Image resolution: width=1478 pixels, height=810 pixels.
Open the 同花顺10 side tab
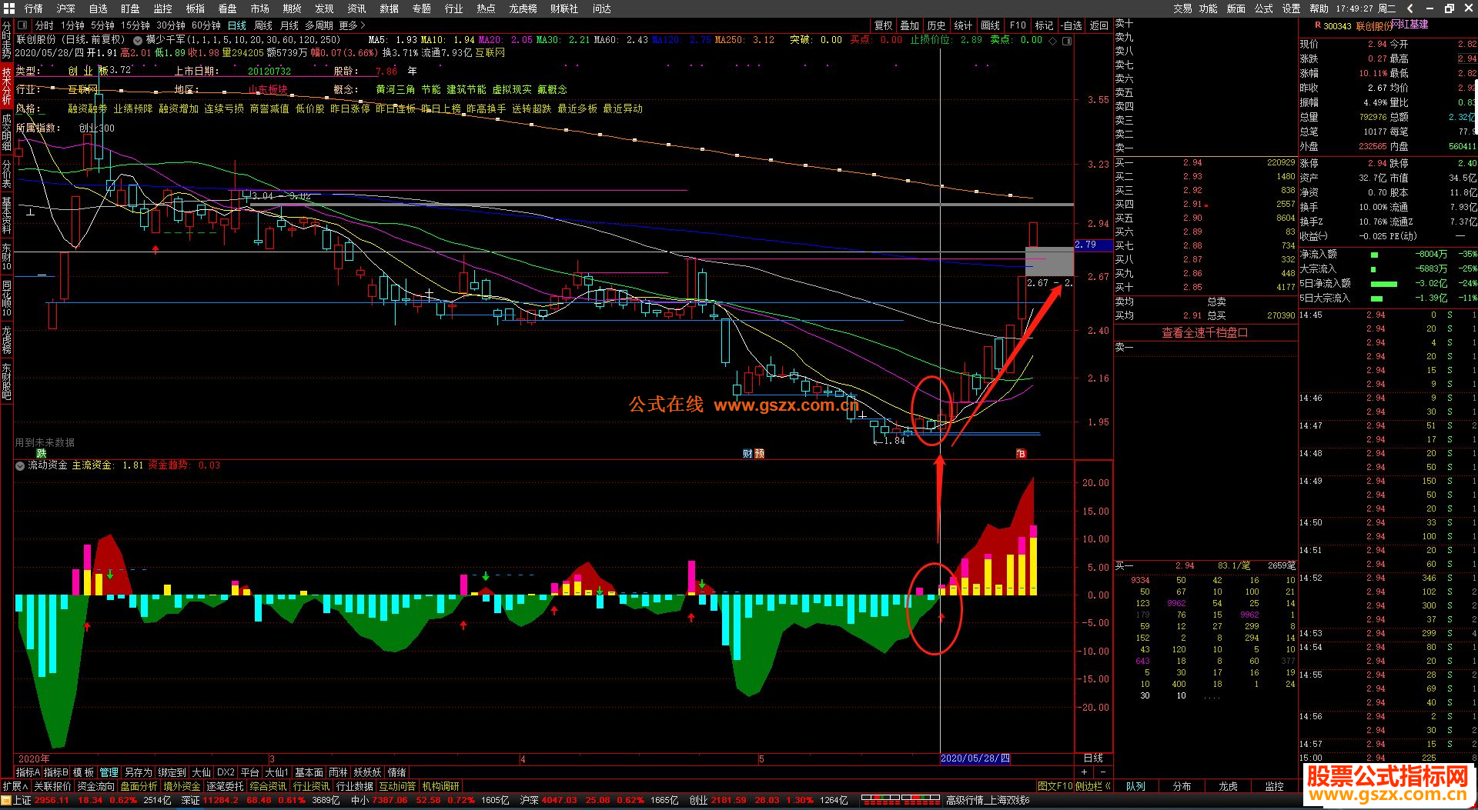point(6,298)
